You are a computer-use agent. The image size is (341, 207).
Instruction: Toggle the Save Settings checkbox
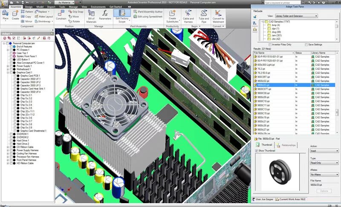point(306,45)
